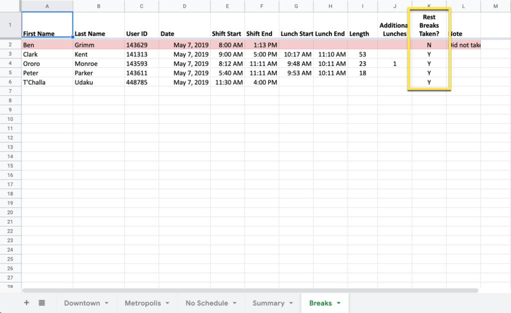Viewport: 511px width, 313px height.
Task: Select the cell containing Ben
Action: point(47,44)
